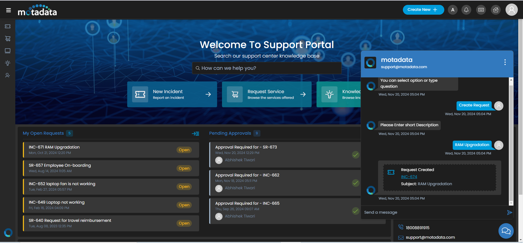This screenshot has height=243, width=523.
Task: Open the knowledge lightbulb icon in sidebar
Action: click(8, 63)
